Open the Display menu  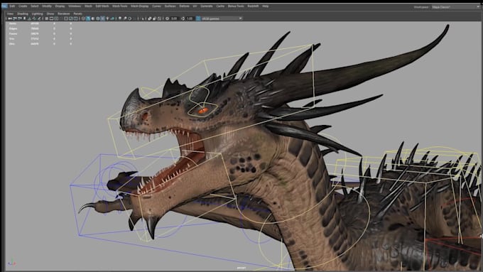pos(60,6)
